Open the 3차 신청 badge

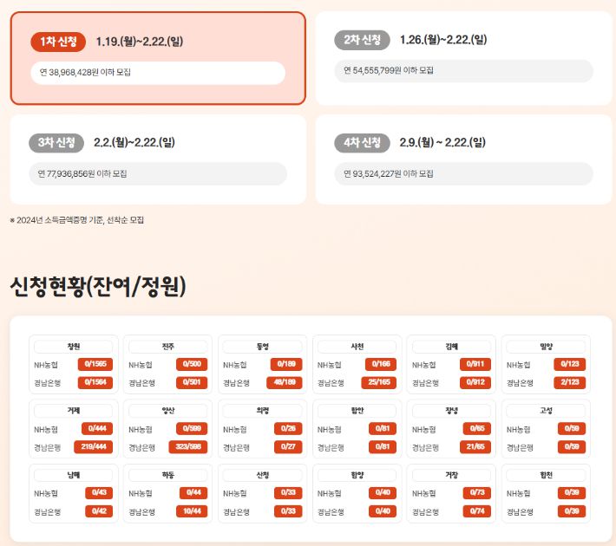pyautogui.click(x=56, y=142)
